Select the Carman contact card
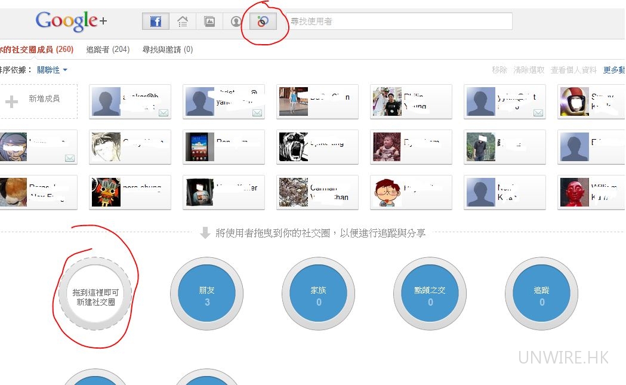This screenshot has width=626, height=385. point(317,192)
